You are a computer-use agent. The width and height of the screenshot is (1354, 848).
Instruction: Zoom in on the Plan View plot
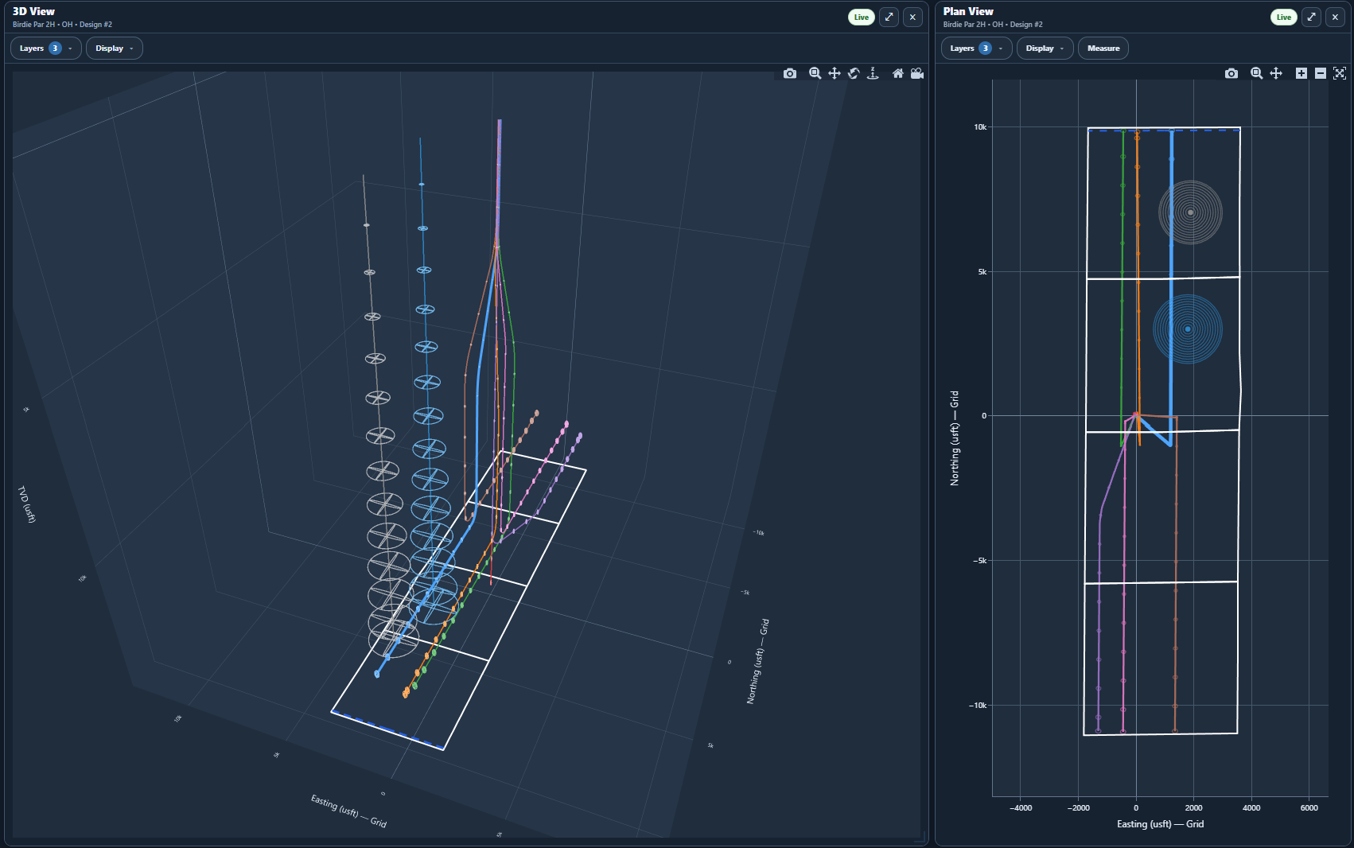coord(1301,73)
